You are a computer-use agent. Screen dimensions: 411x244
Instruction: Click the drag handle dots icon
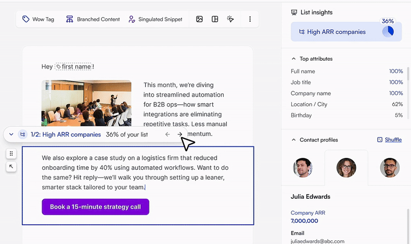pyautogui.click(x=11, y=154)
